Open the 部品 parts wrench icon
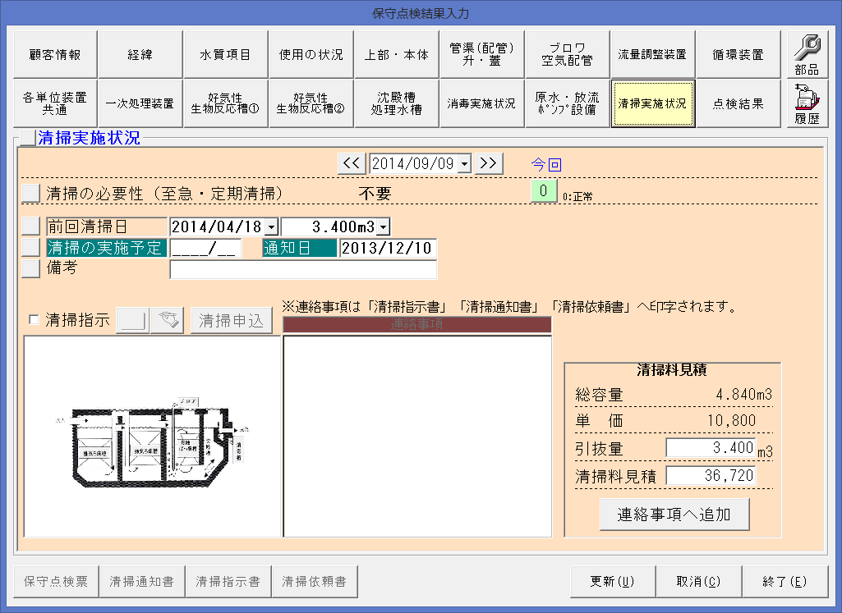The image size is (842, 613). coord(807,54)
